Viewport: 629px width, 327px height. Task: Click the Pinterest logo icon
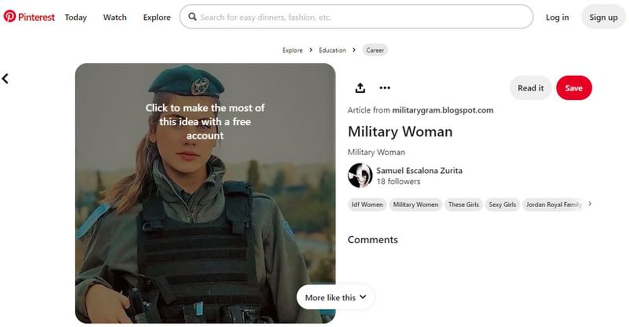click(x=9, y=17)
